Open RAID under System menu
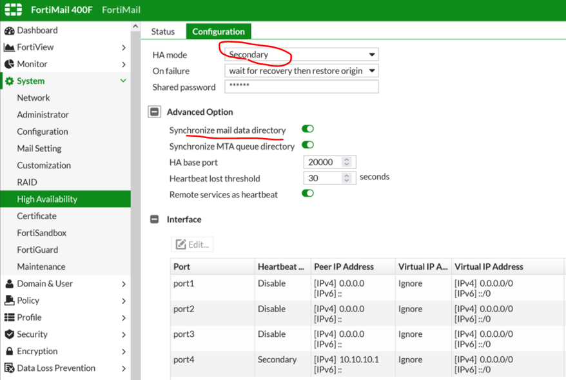 27,182
